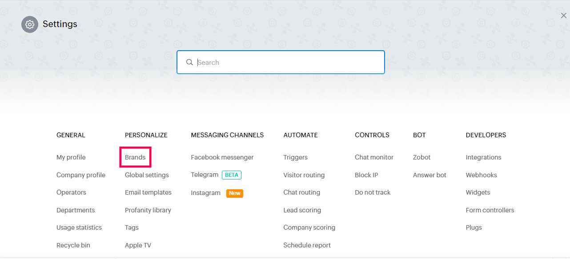Open Telegram channel settings

[x=205, y=175]
